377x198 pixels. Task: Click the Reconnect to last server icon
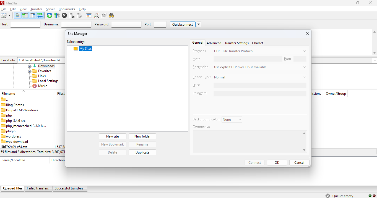click(x=80, y=15)
